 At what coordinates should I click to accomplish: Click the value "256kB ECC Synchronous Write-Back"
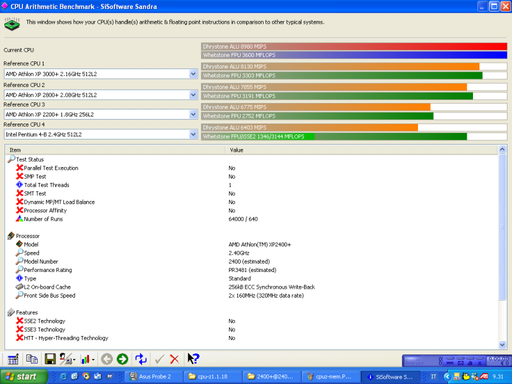[x=271, y=287]
